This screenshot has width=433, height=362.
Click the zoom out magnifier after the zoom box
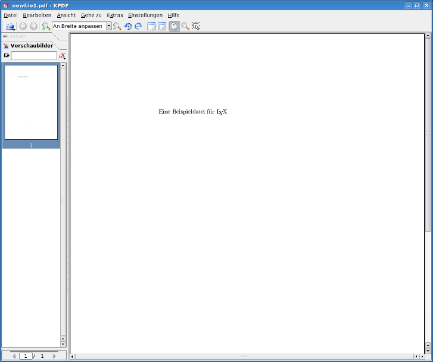pyautogui.click(x=117, y=26)
